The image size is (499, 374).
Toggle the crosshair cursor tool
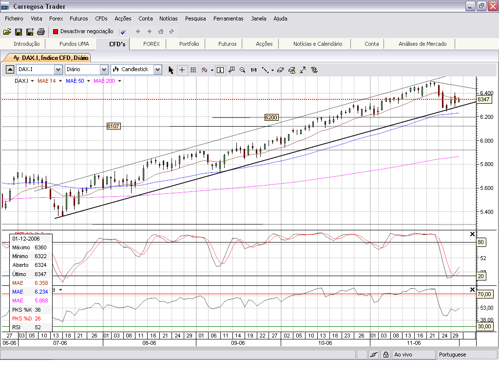tap(182, 70)
